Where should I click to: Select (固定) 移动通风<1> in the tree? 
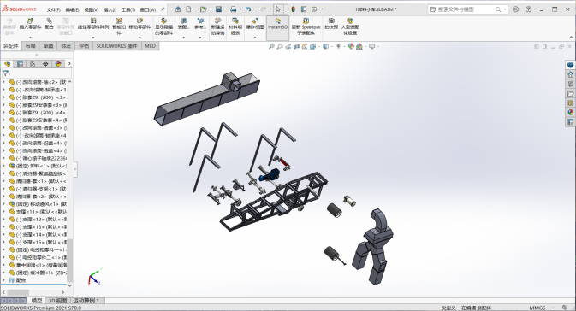click(42, 204)
